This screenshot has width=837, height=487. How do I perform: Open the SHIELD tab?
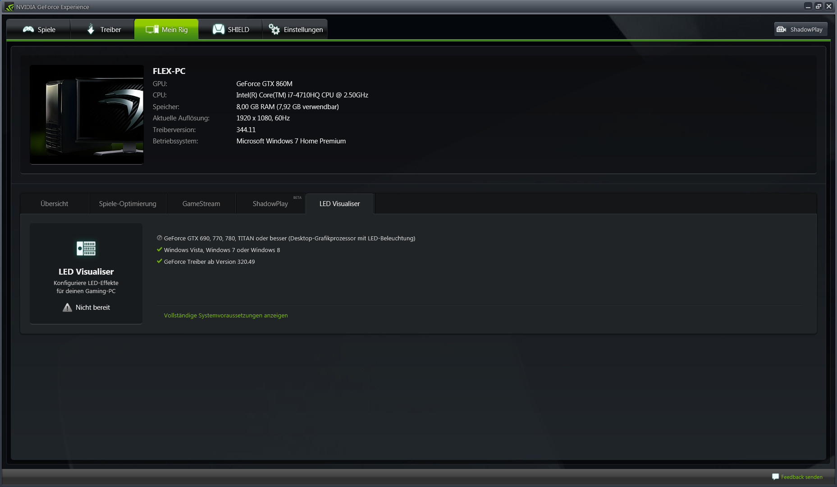[230, 29]
